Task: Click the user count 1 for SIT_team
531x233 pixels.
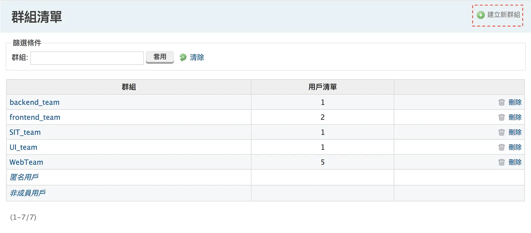Action: tap(323, 132)
